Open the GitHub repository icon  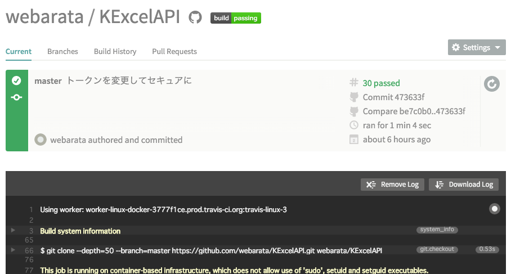(195, 17)
